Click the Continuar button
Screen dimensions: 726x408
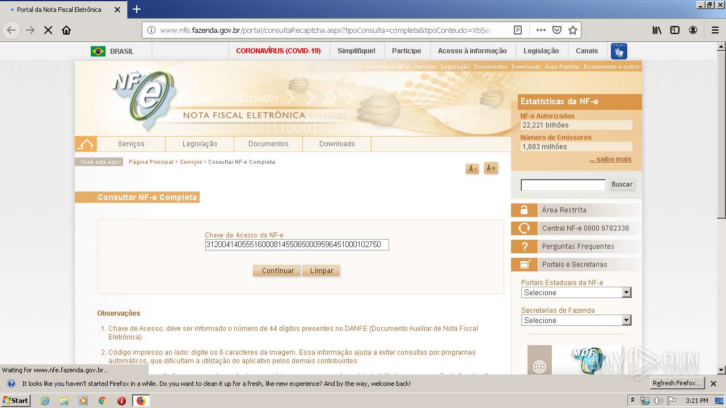(277, 271)
